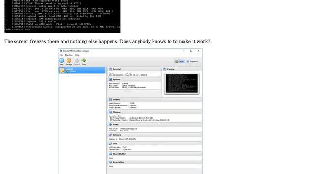Viewport: 309px width, 174px height.
Task: Click the VirtualBox title bar icon
Action: coord(61,51)
